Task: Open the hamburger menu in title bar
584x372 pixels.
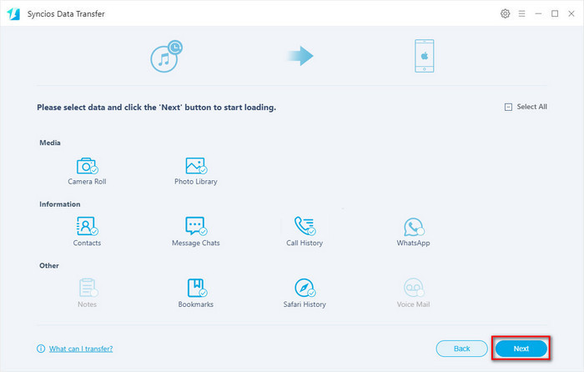Action: click(521, 14)
